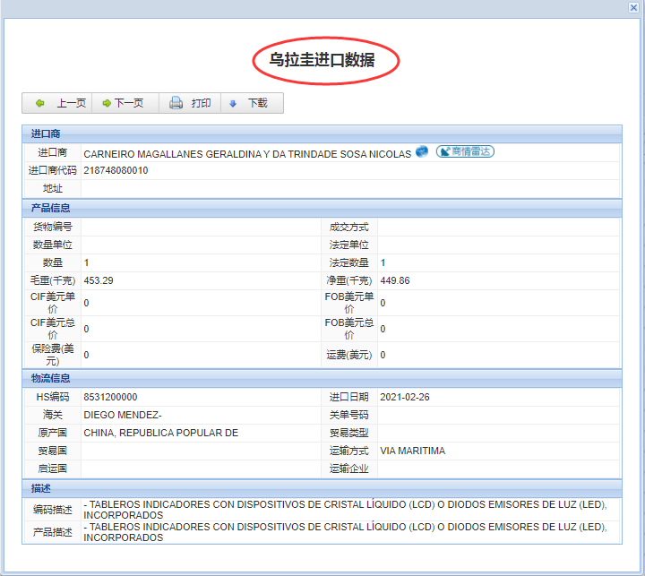
Task: Click the HS code value 8531200000
Action: coord(110,397)
